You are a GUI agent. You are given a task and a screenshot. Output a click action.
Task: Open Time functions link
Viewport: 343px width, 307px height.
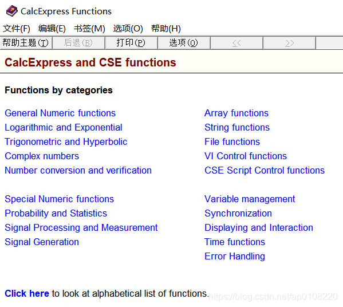(x=235, y=242)
